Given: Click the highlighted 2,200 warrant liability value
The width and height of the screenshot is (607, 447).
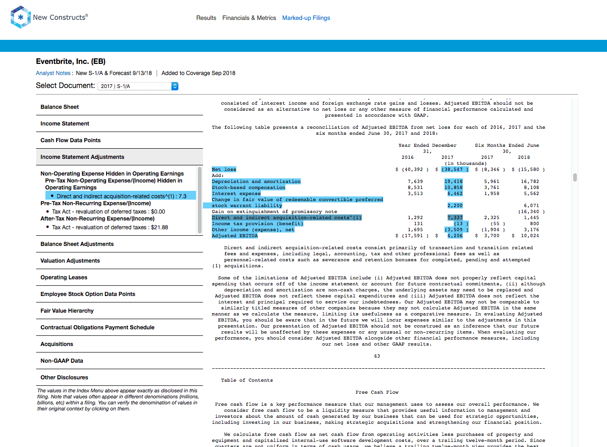Looking at the screenshot, I should (x=455, y=206).
